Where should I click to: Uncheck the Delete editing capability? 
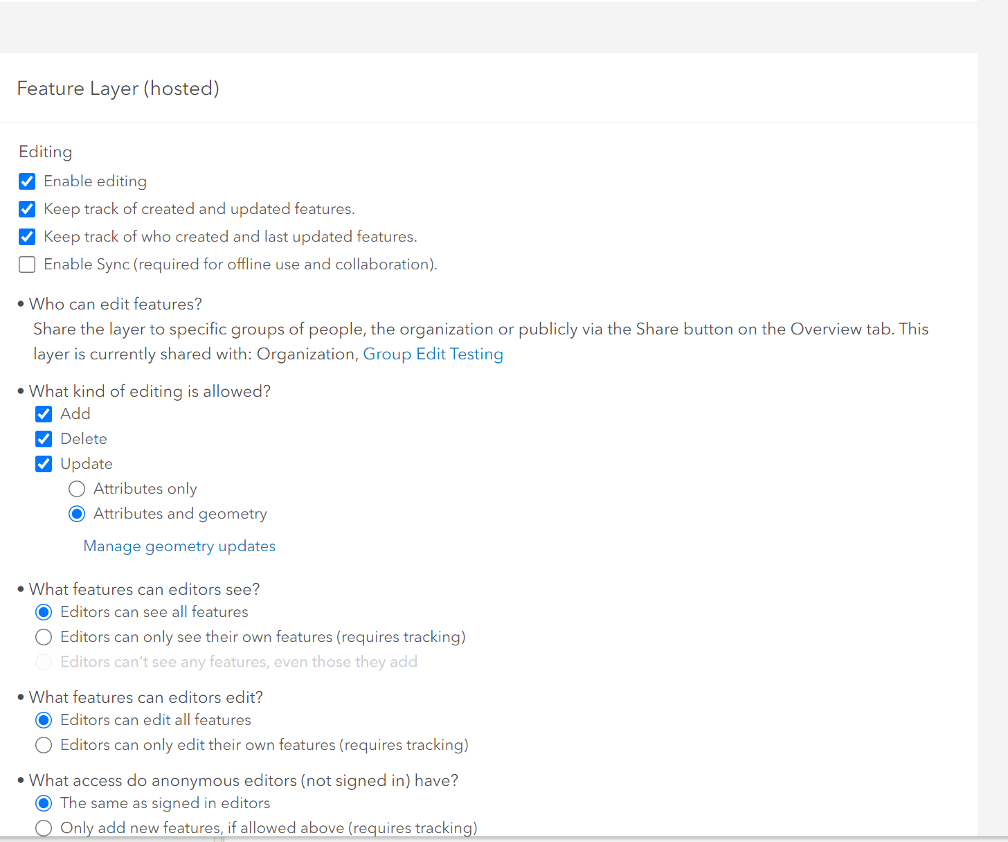click(44, 438)
